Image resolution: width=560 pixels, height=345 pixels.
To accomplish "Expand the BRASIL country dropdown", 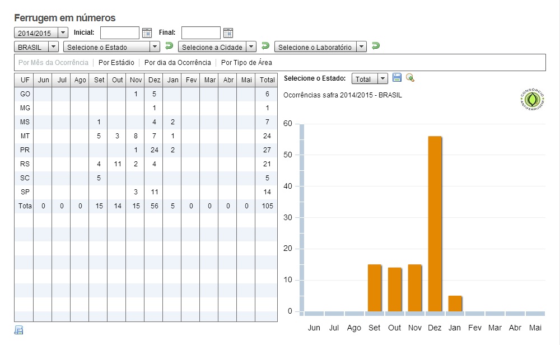I will coord(36,47).
